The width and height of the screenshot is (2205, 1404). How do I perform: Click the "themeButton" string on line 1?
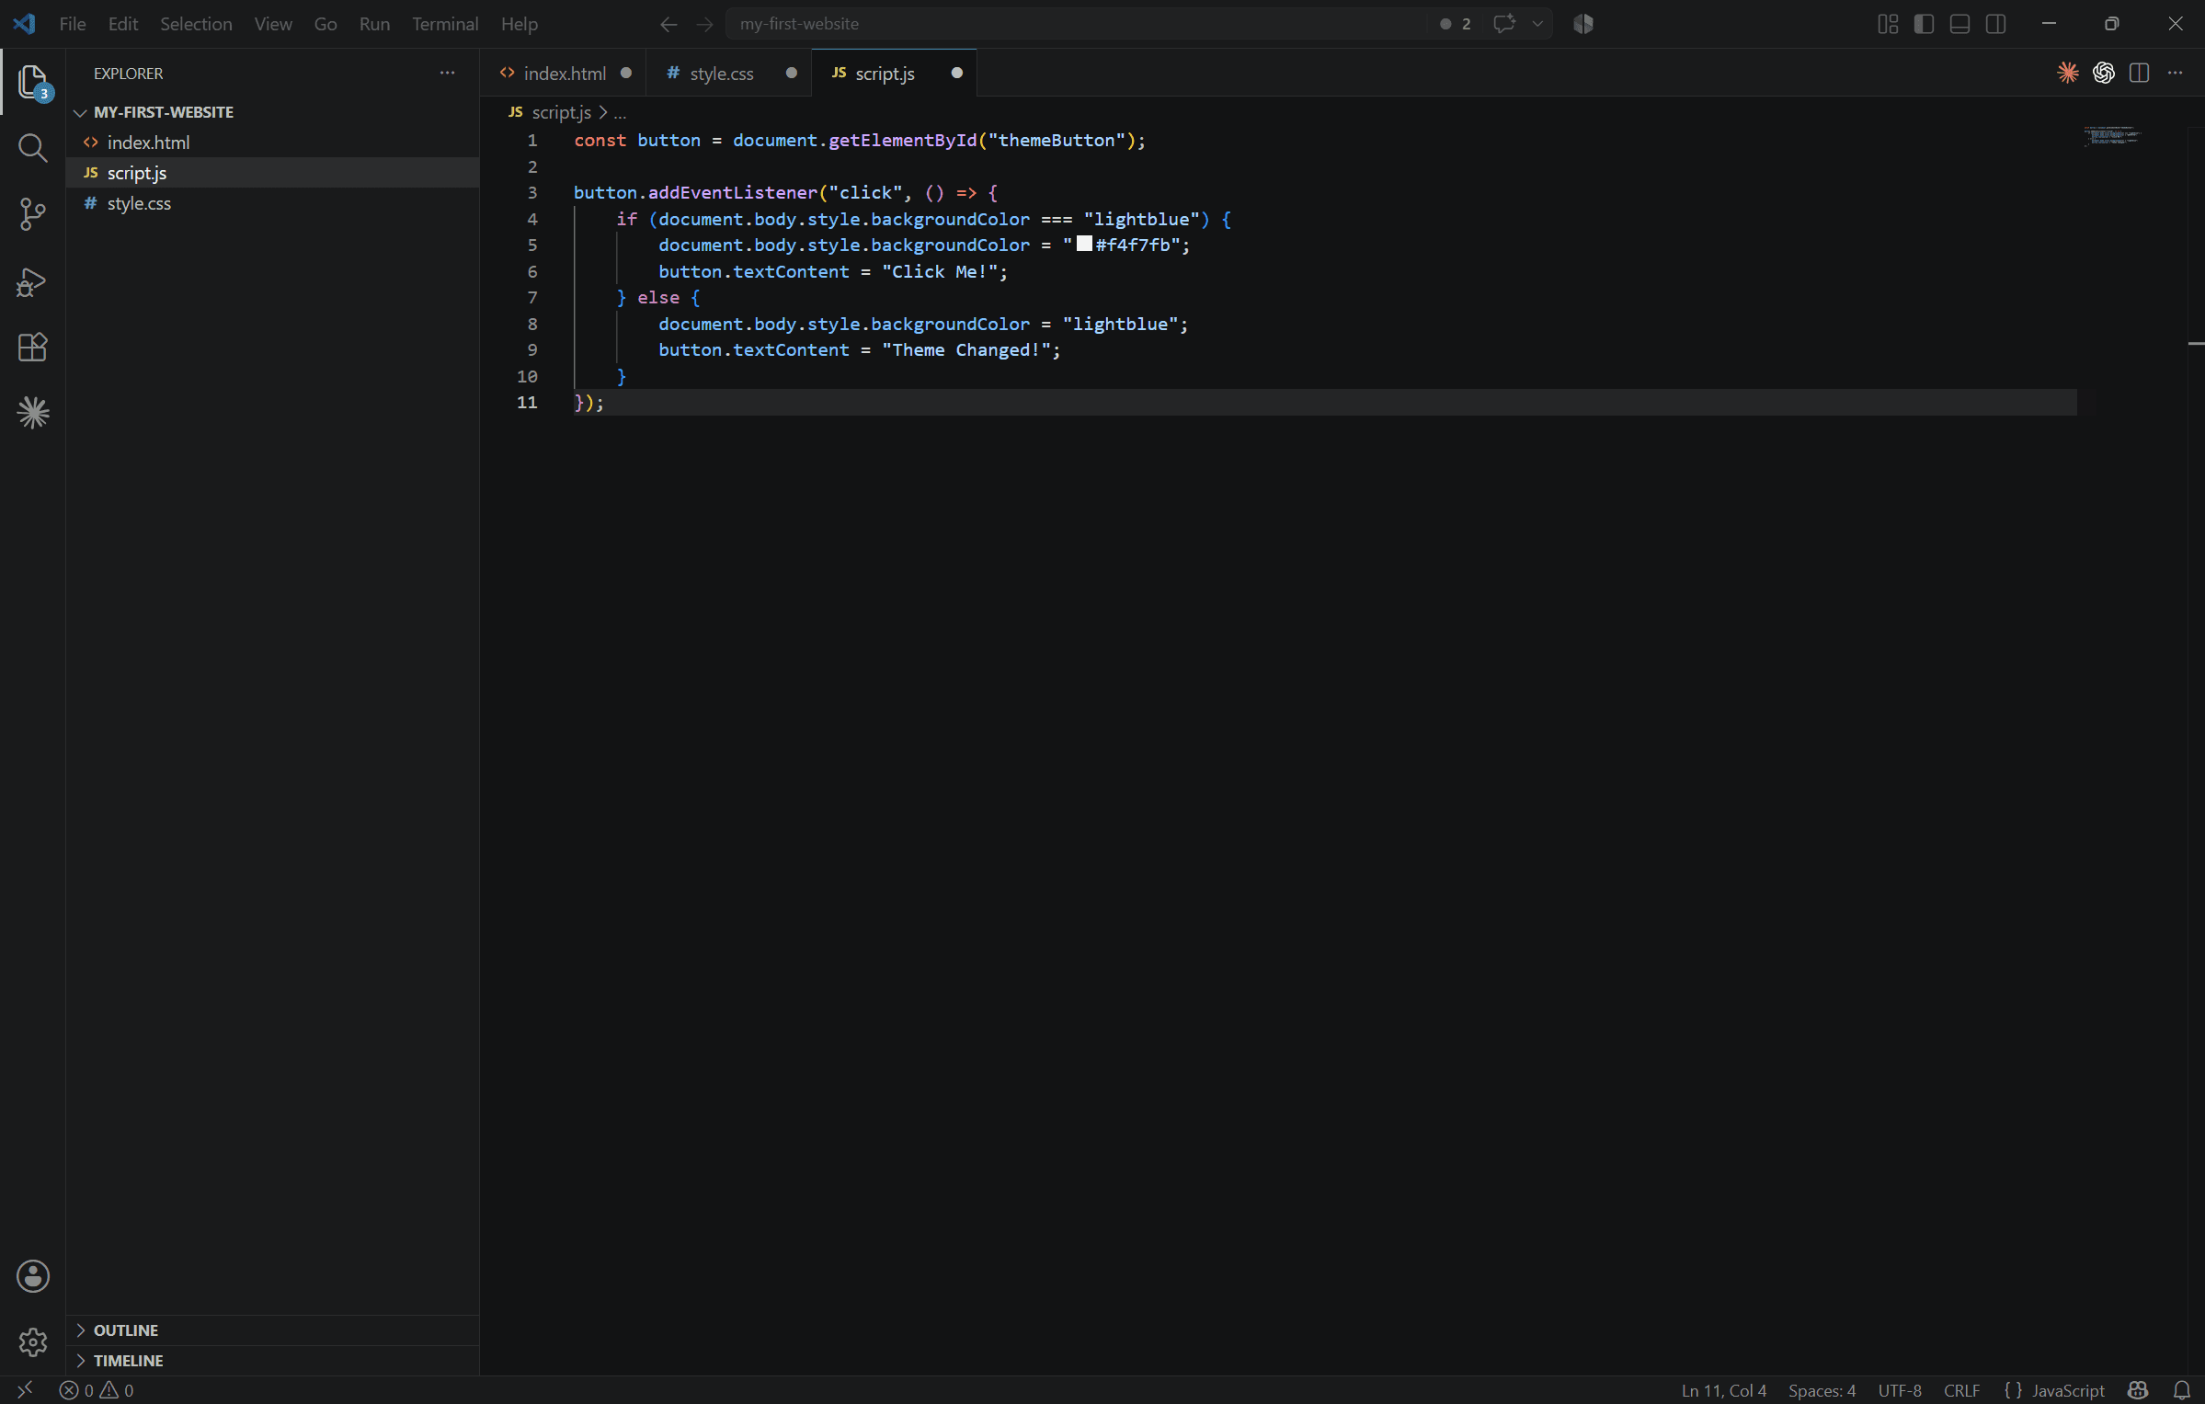click(x=1057, y=140)
